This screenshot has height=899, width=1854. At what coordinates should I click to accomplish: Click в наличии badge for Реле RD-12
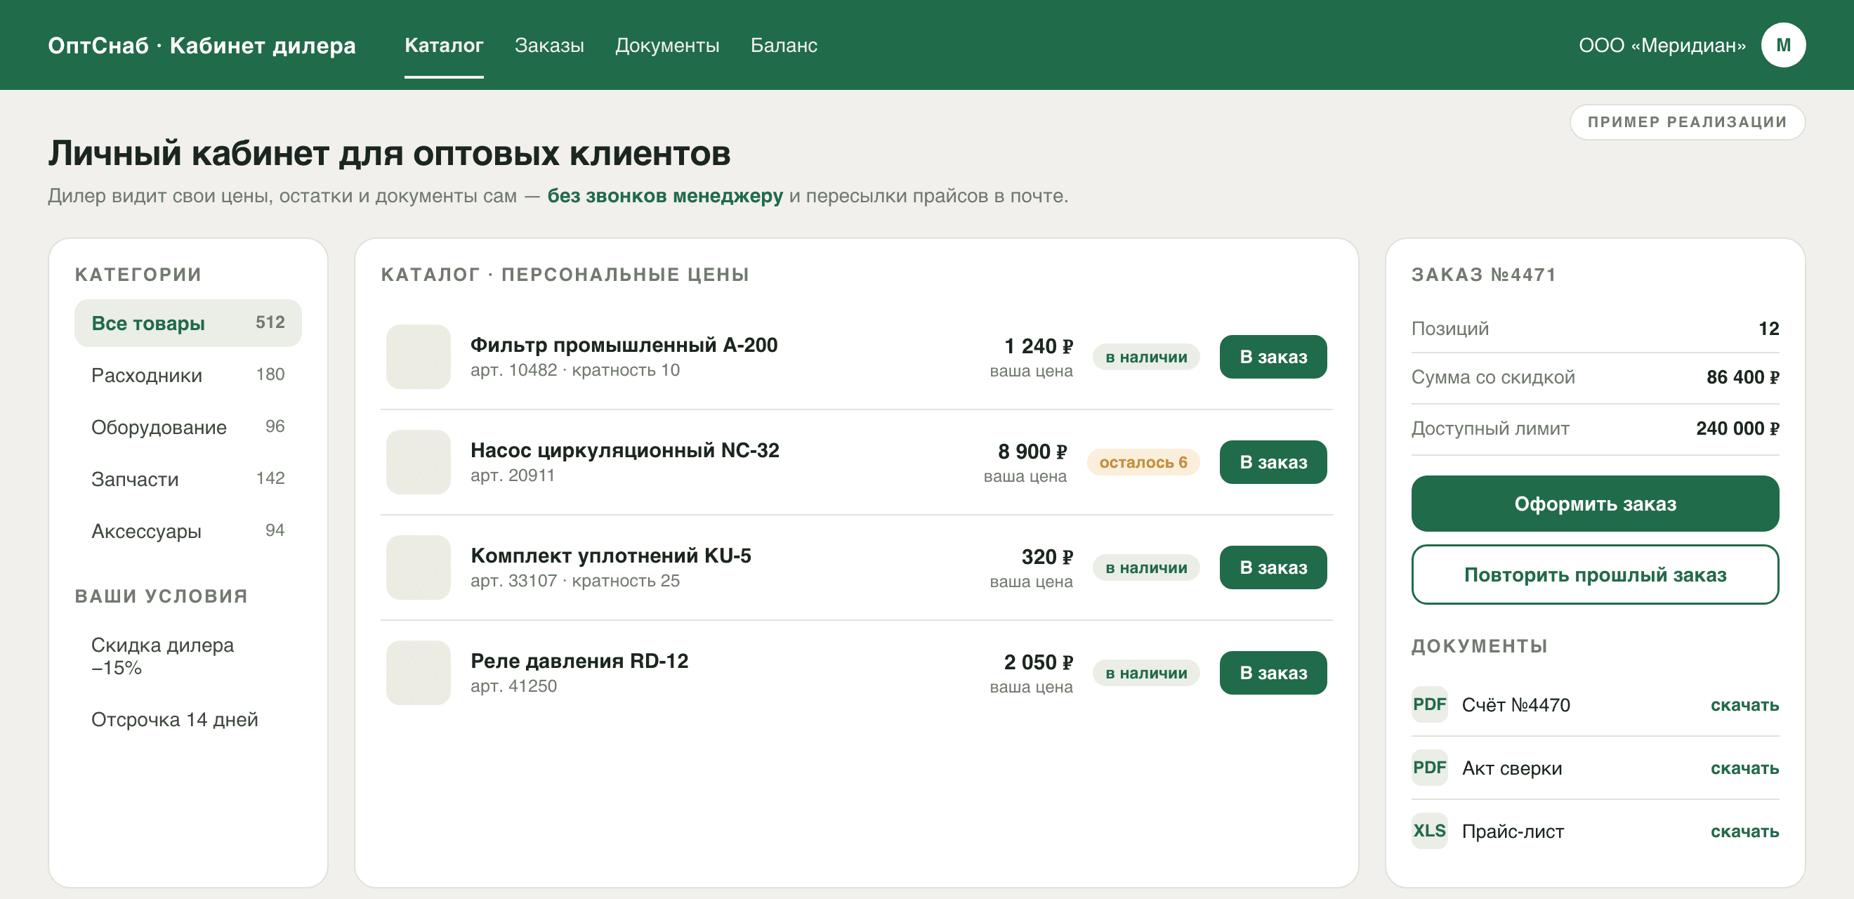1146,673
